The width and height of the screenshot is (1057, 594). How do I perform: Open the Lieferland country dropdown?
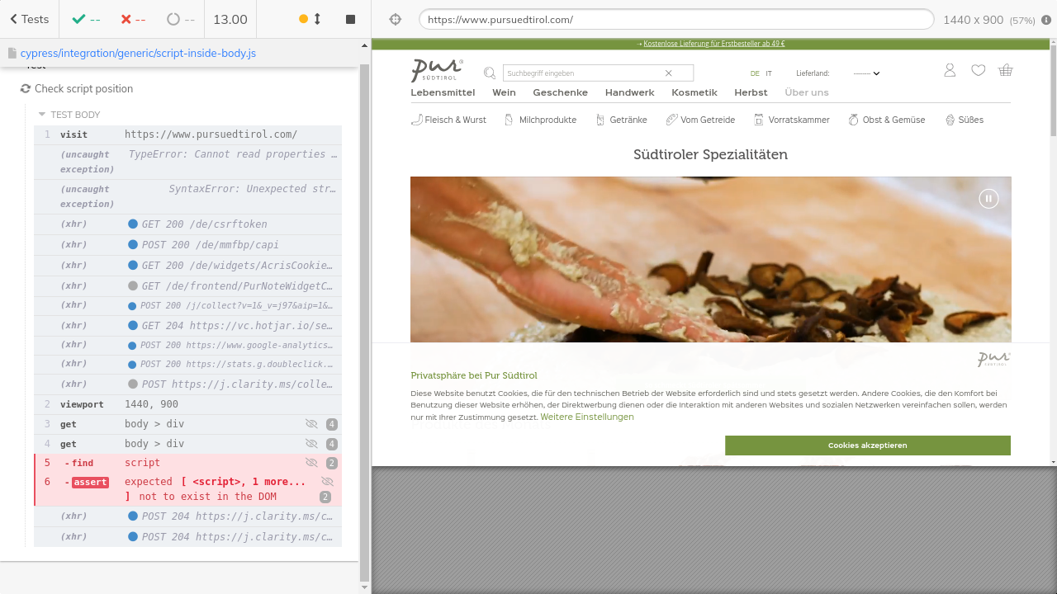pos(866,73)
